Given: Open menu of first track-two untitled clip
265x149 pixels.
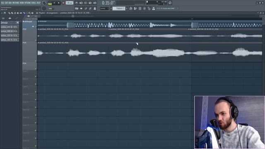Looking at the screenshot, I should tap(39, 29).
